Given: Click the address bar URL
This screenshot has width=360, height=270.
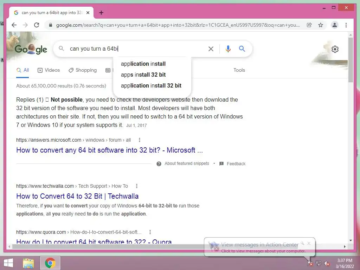Looking at the screenshot, I should point(178,25).
